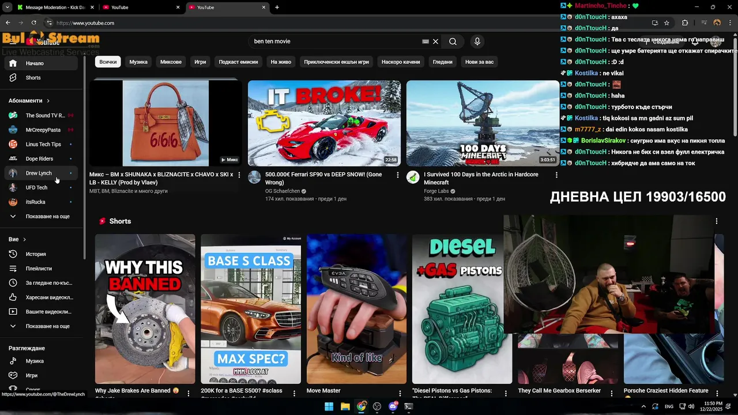Image resolution: width=738 pixels, height=415 pixels.
Task: Go back using browser back arrow
Action: 7,23
